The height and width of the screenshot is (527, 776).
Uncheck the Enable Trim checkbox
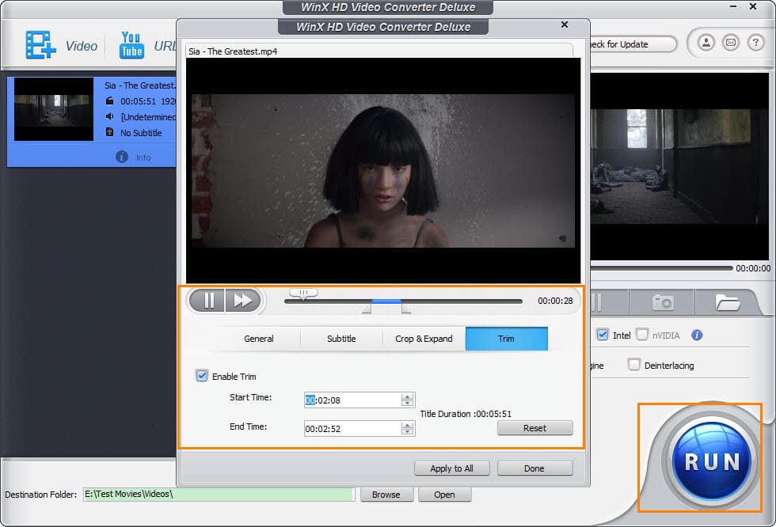pyautogui.click(x=202, y=376)
